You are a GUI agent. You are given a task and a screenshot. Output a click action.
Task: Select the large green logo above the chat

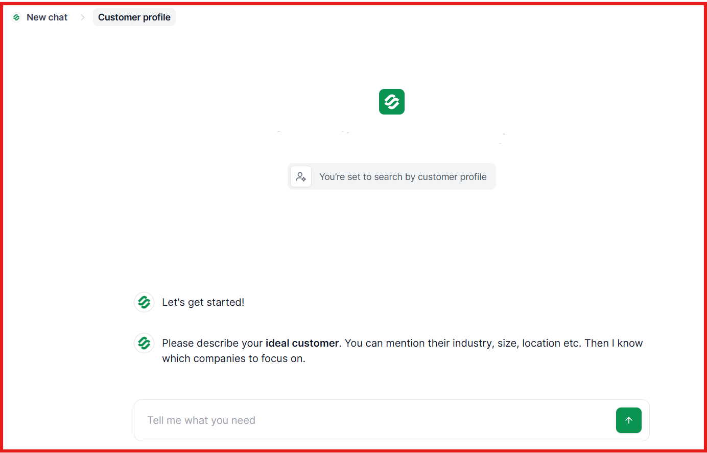coord(391,102)
